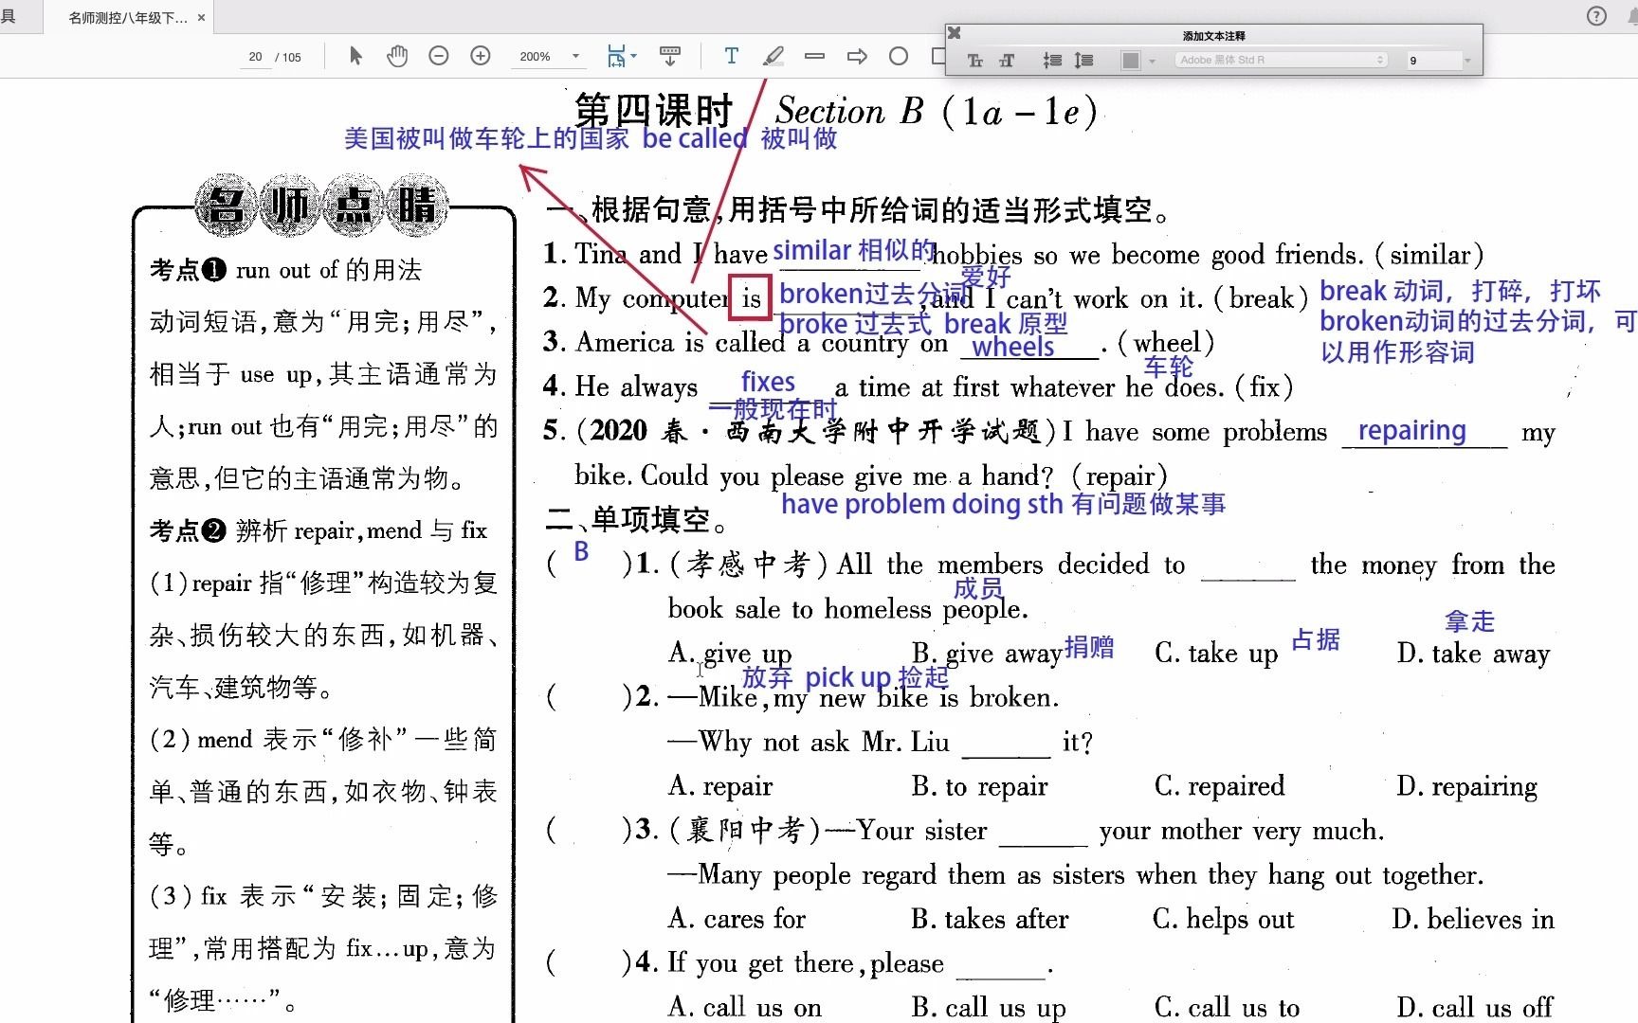Increase text size in annotation panel
The height and width of the screenshot is (1023, 1638).
[1007, 61]
